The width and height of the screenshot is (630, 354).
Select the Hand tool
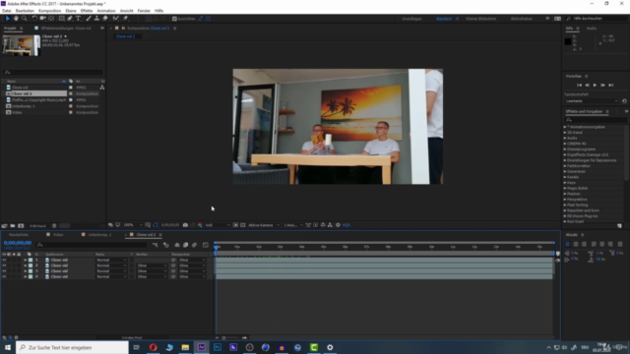coord(16,19)
